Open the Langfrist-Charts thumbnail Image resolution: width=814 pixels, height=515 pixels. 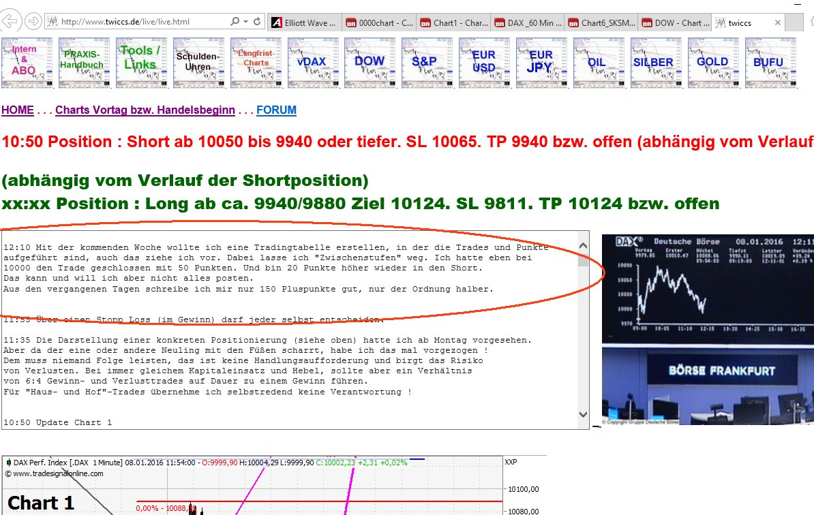[x=256, y=63]
